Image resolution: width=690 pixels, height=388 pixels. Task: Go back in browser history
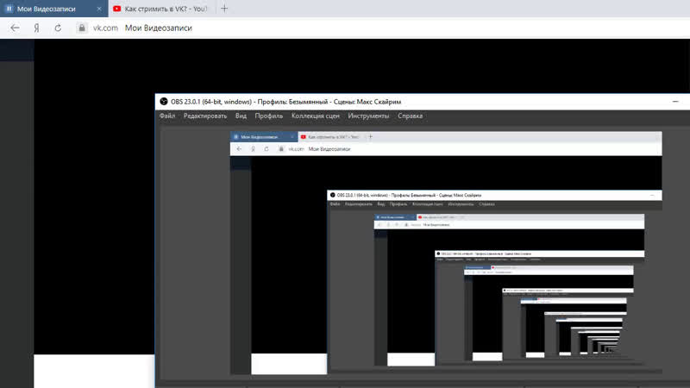[15, 28]
